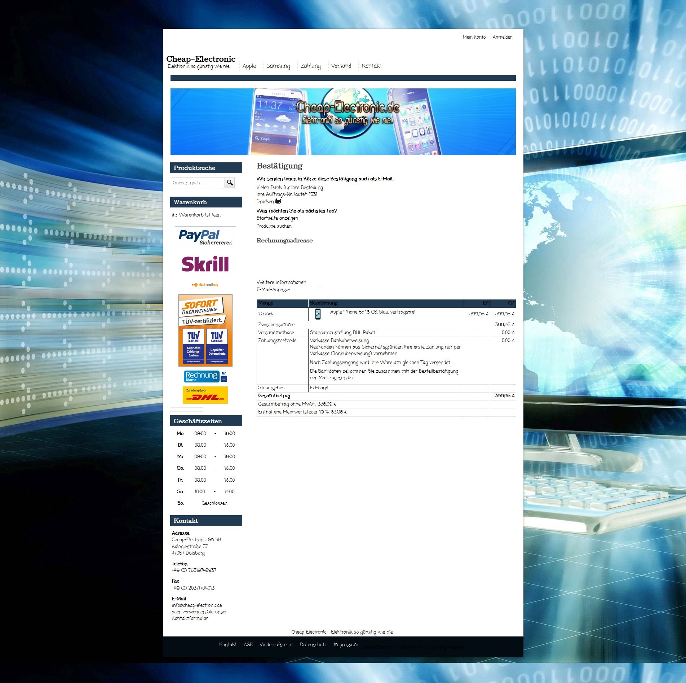Open the Versand menu item
Image resolution: width=686 pixels, height=683 pixels.
point(341,66)
